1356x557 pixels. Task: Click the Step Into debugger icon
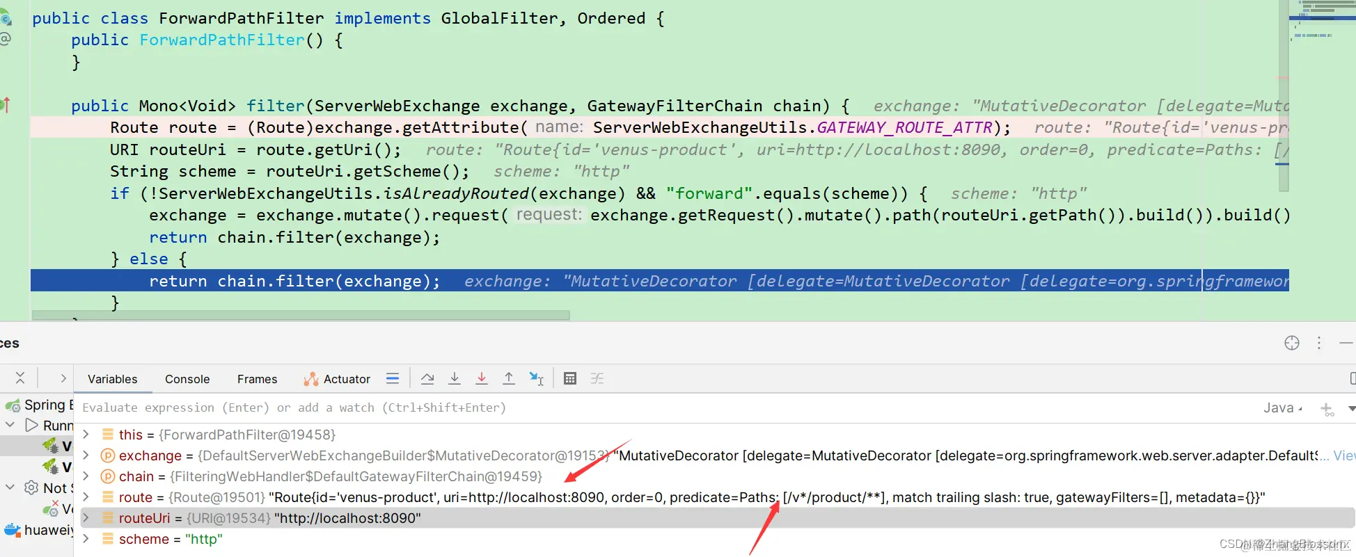pyautogui.click(x=455, y=379)
